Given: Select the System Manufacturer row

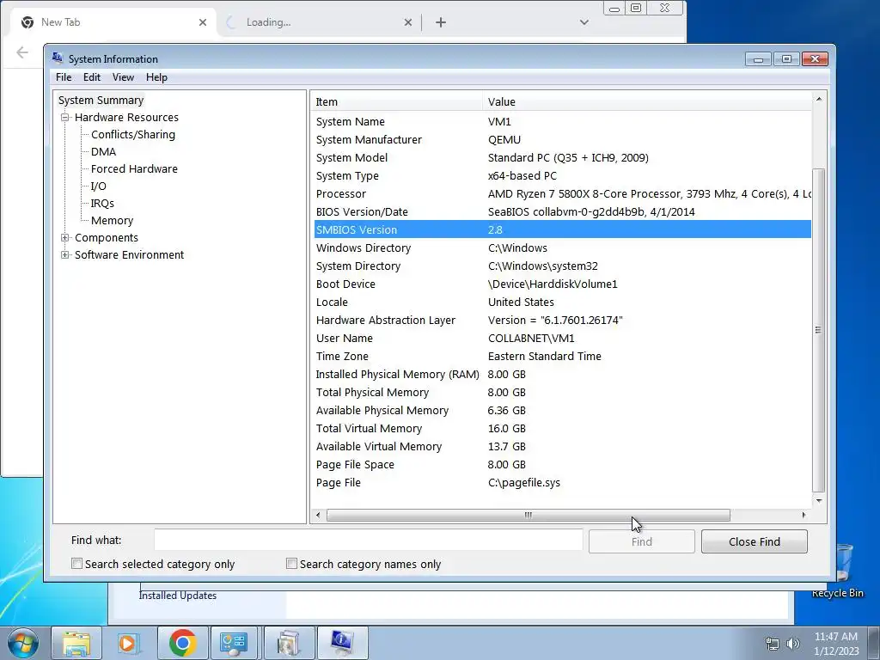Looking at the screenshot, I should click(x=562, y=140).
